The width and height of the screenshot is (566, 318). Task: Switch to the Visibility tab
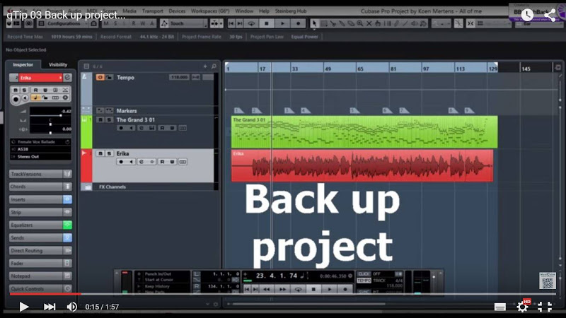coord(58,64)
